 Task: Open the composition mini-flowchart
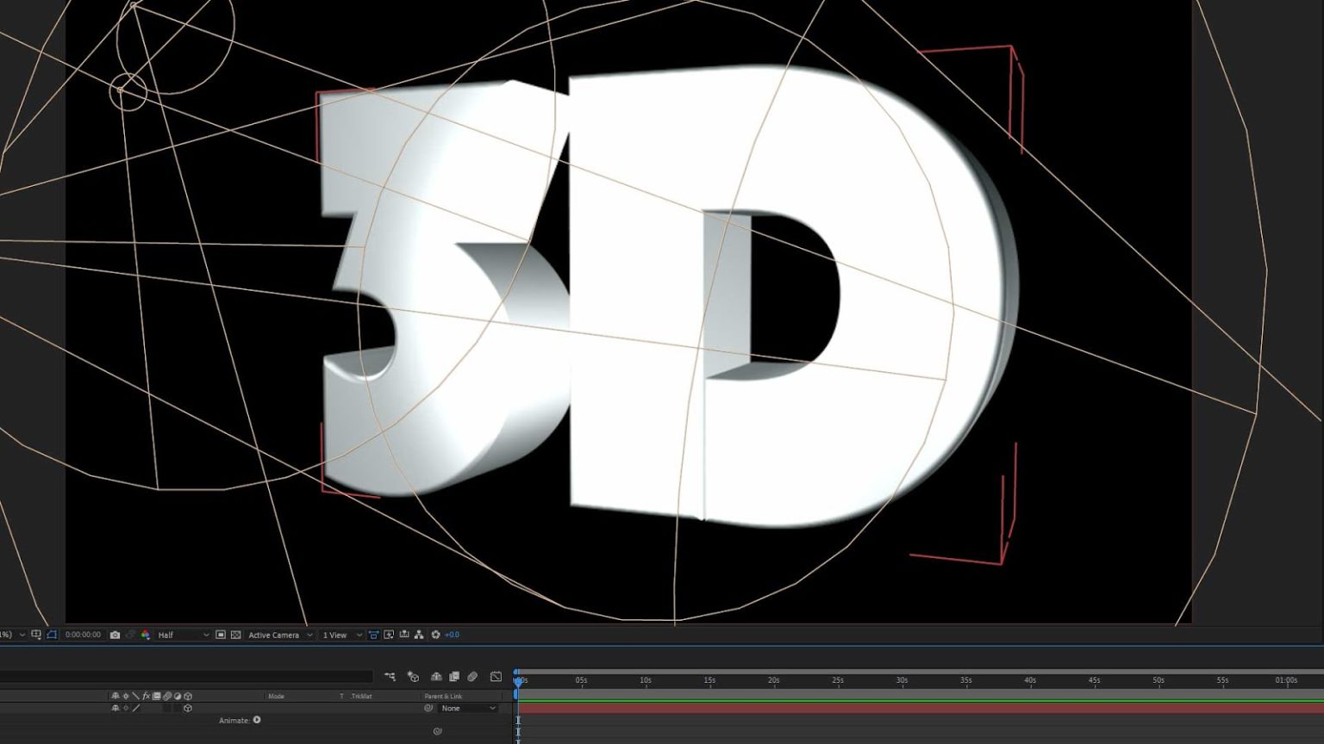pos(390,677)
